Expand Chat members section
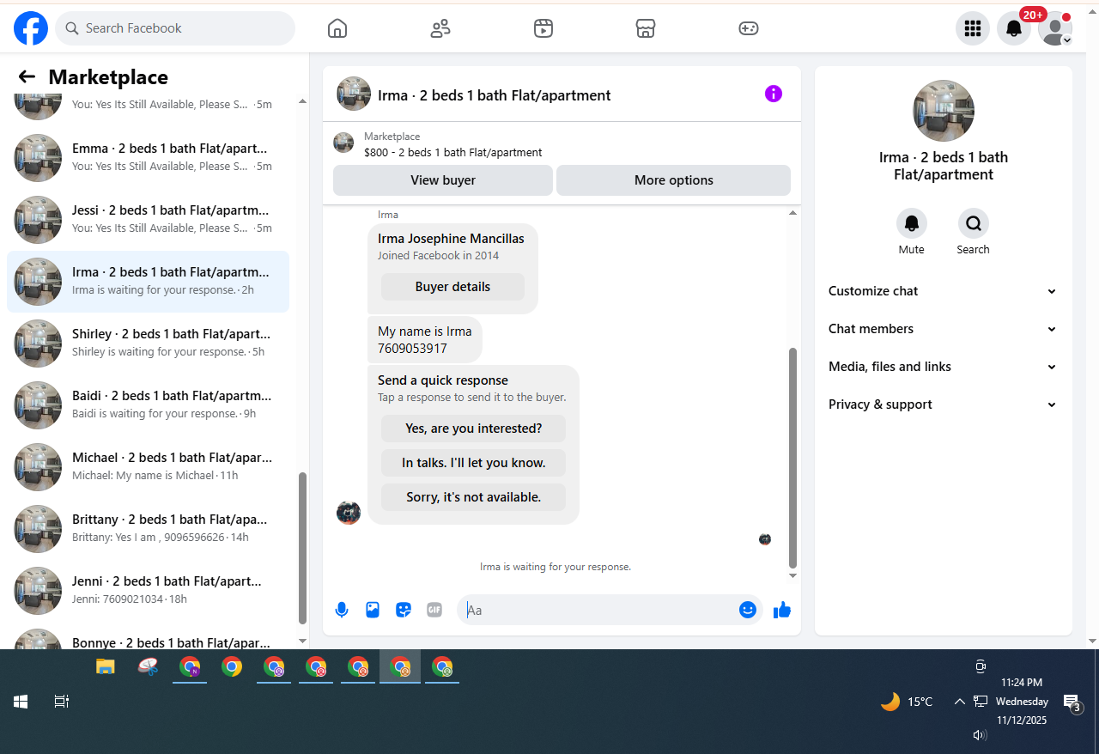 (x=943, y=329)
